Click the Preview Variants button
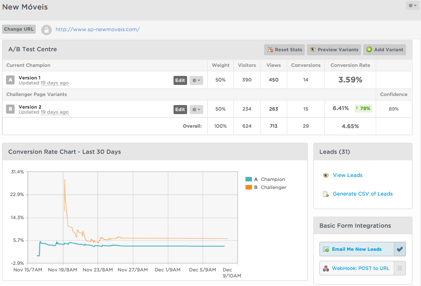 tap(334, 50)
